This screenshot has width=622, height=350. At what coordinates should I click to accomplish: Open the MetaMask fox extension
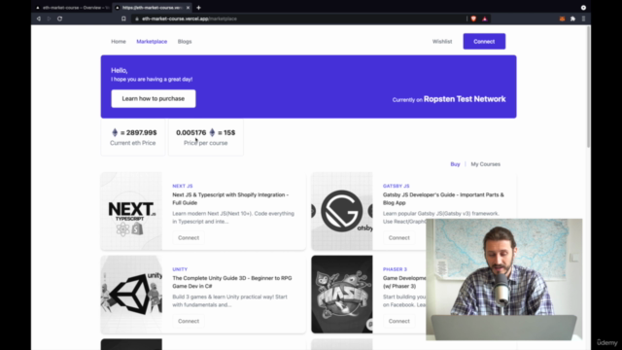pyautogui.click(x=562, y=18)
